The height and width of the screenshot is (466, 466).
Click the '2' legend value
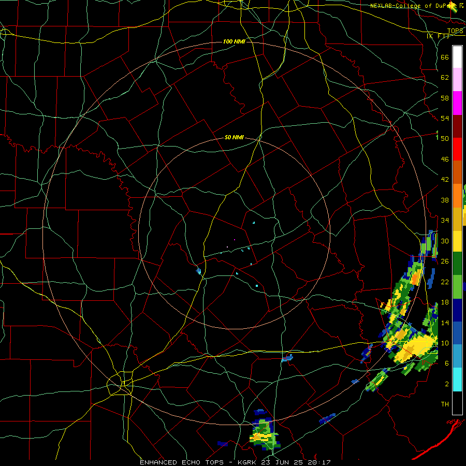coord(447,384)
